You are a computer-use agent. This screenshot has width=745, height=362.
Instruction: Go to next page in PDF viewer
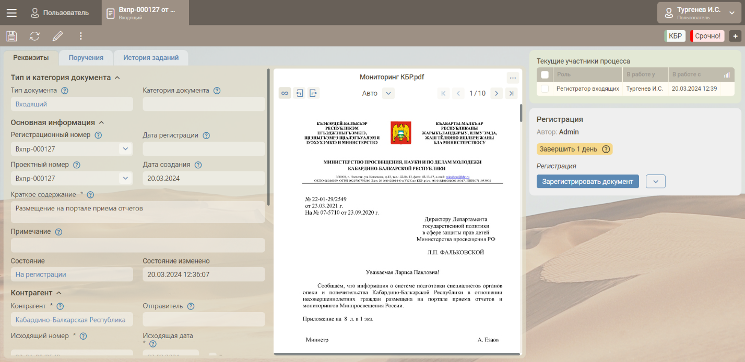point(496,93)
